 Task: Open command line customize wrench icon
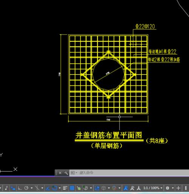(x=66, y=173)
